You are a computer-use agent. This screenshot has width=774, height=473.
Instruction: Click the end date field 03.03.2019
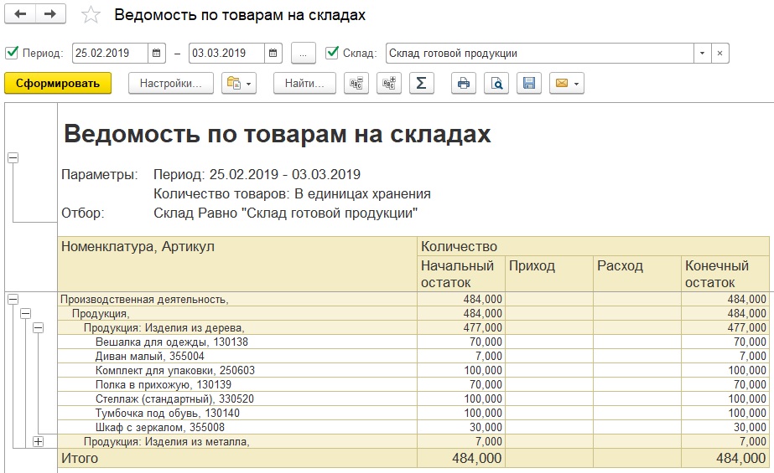click(226, 54)
